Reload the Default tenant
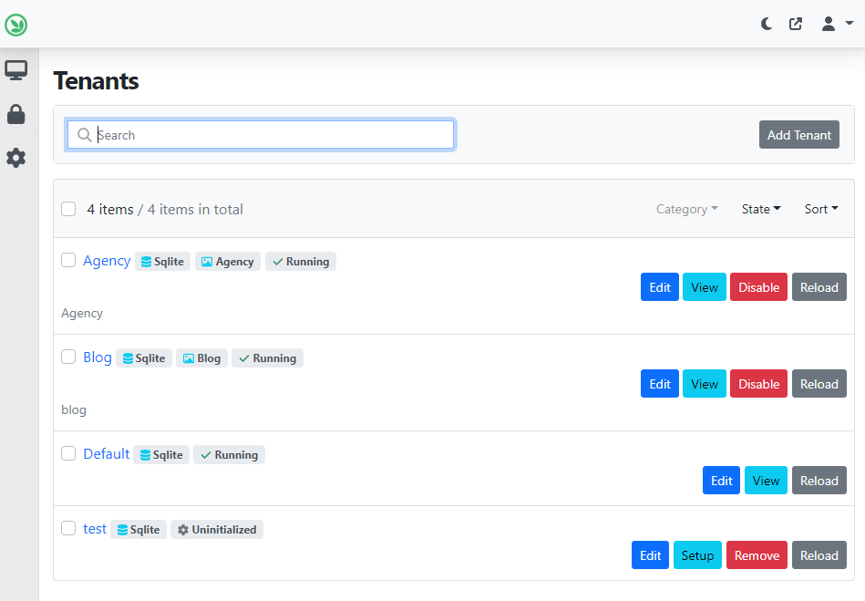 [819, 480]
